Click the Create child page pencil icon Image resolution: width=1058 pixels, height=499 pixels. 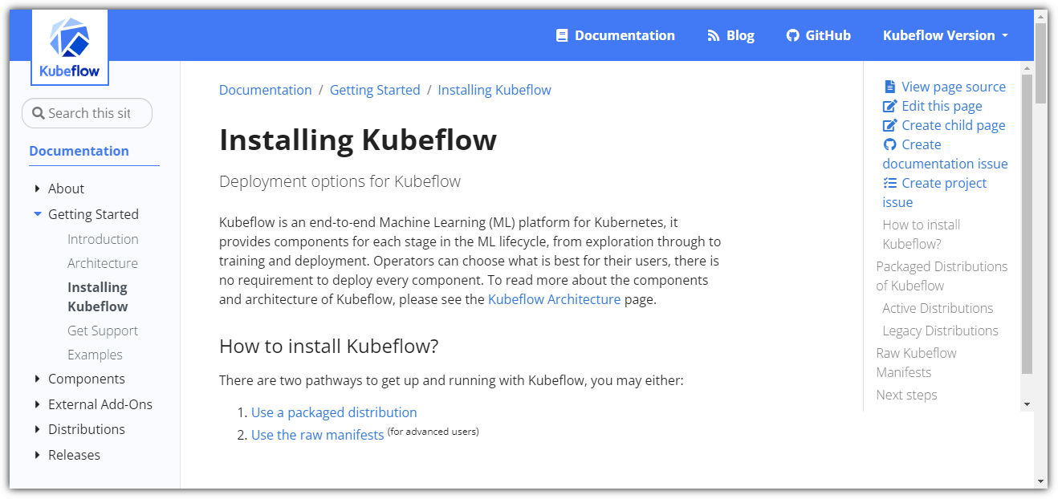coord(889,125)
